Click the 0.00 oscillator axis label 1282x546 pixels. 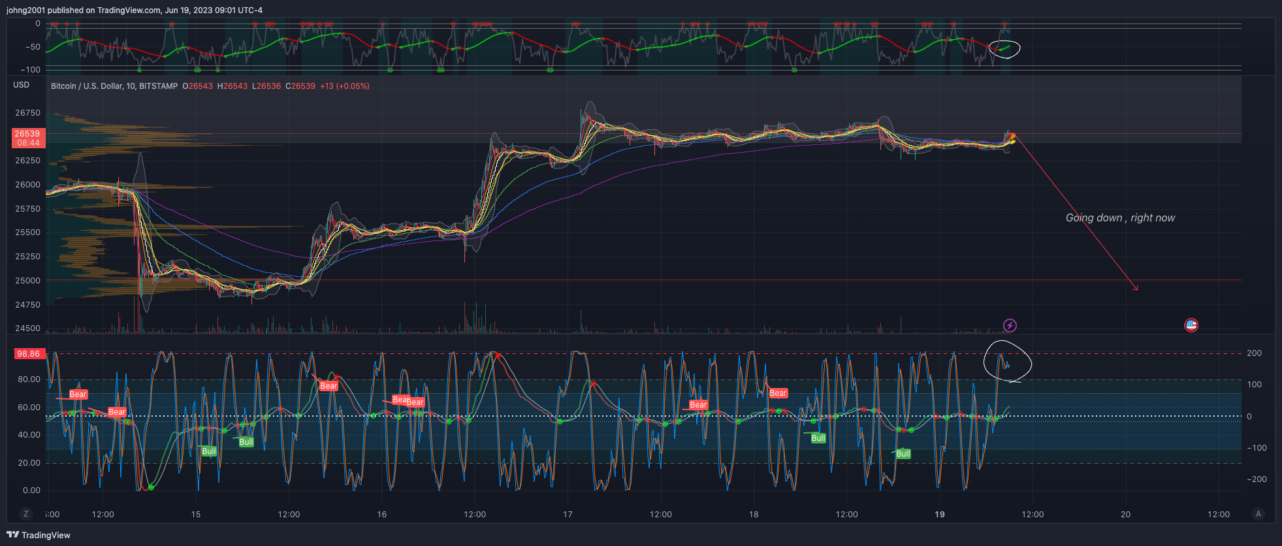pos(31,490)
